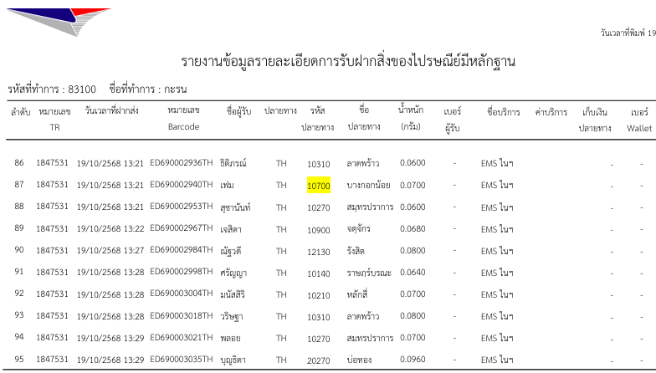Select barcode ED690002940TH

point(181,184)
